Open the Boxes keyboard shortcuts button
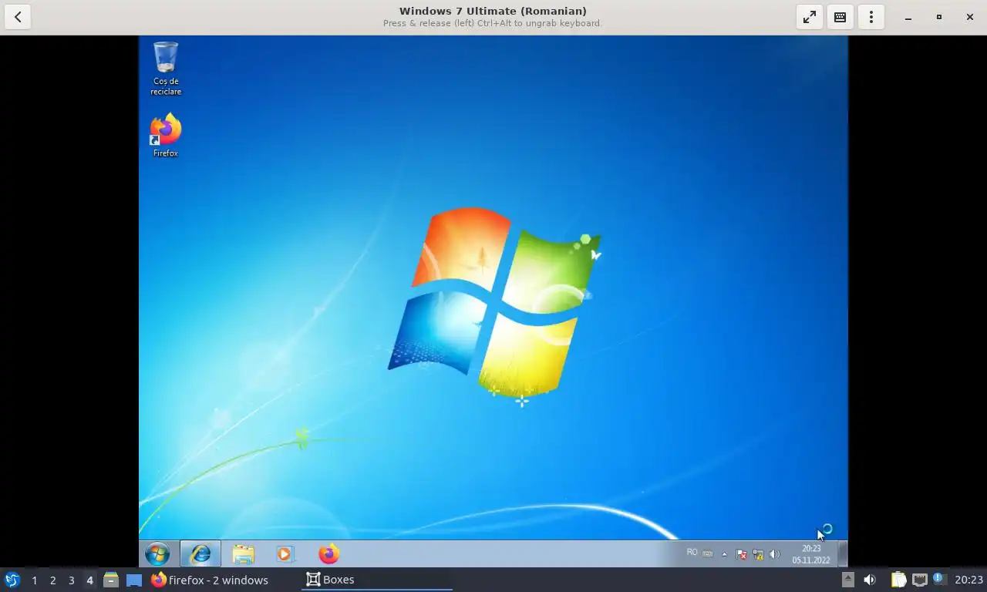This screenshot has height=592, width=987. [840, 17]
